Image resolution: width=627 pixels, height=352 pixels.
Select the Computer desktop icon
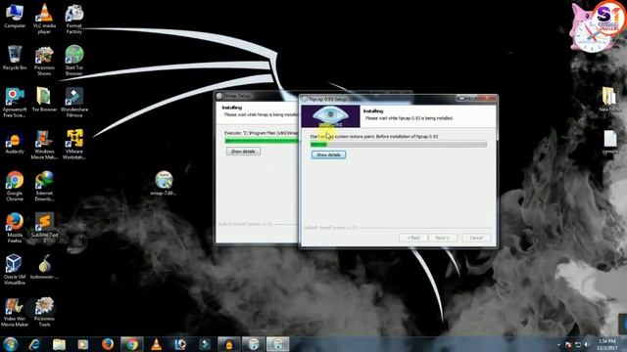pyautogui.click(x=15, y=17)
